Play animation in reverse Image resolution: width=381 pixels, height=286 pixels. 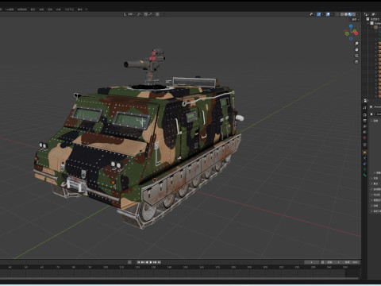pos(147,262)
